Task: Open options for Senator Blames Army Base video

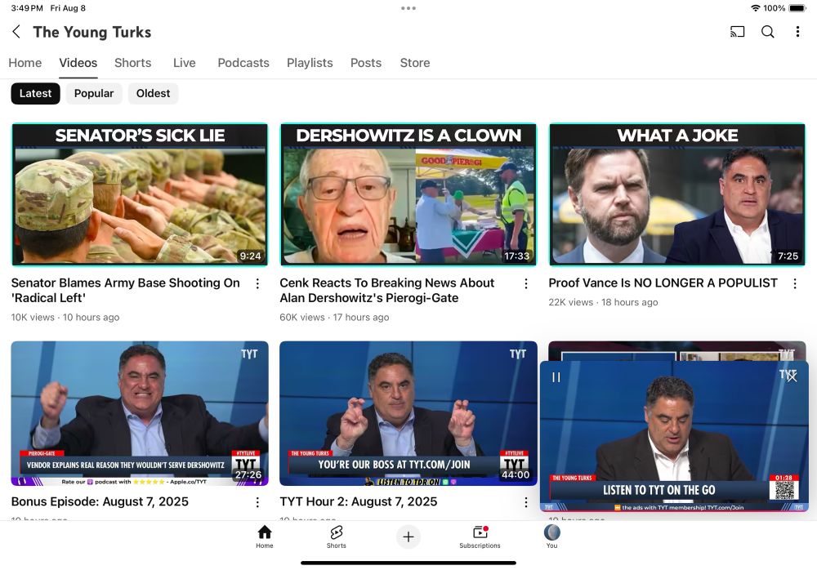Action: [257, 283]
